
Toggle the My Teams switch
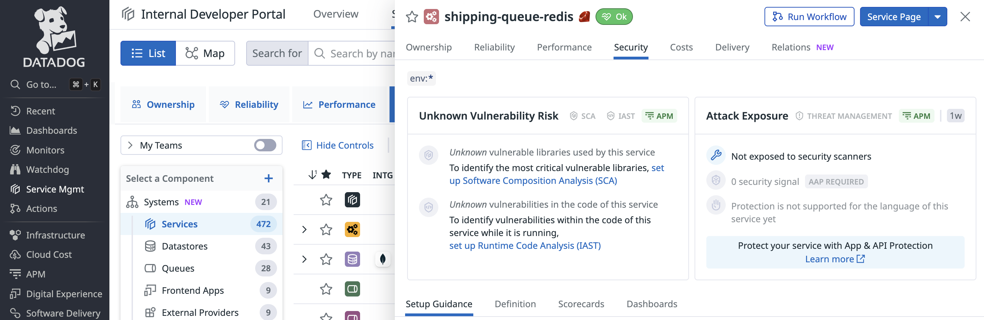pyautogui.click(x=265, y=145)
